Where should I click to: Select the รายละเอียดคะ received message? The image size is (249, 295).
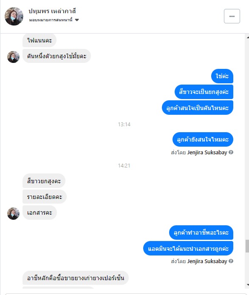coord(45,197)
